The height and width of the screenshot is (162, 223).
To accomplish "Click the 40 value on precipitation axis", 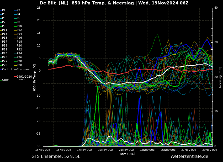I will (x=216, y=8).
